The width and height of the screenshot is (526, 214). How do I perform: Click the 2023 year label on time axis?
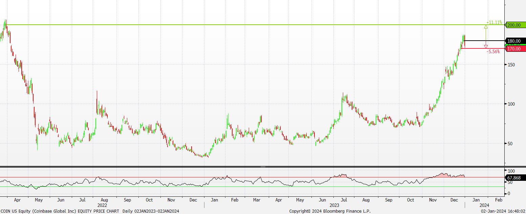click(x=334, y=205)
